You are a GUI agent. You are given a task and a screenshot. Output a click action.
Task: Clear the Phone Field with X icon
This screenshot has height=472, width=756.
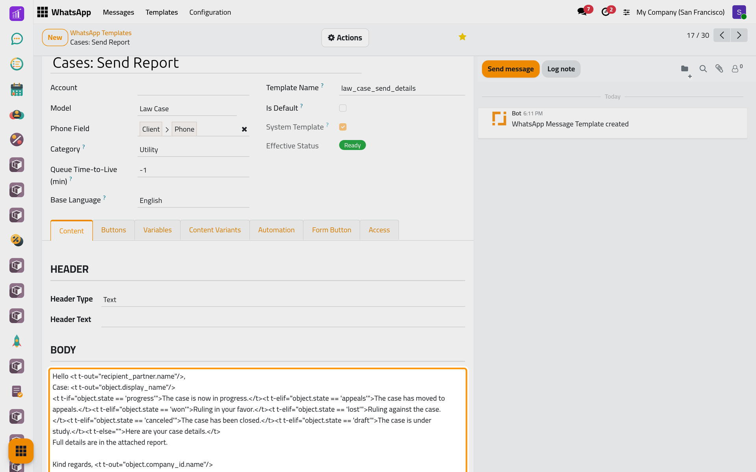(244, 129)
